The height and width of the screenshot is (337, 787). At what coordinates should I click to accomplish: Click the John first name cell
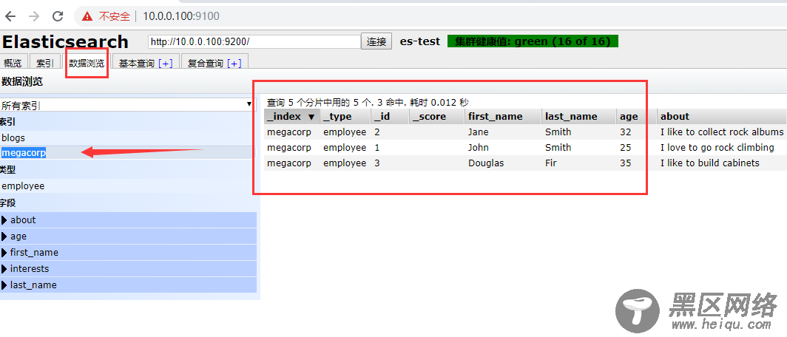coord(479,148)
